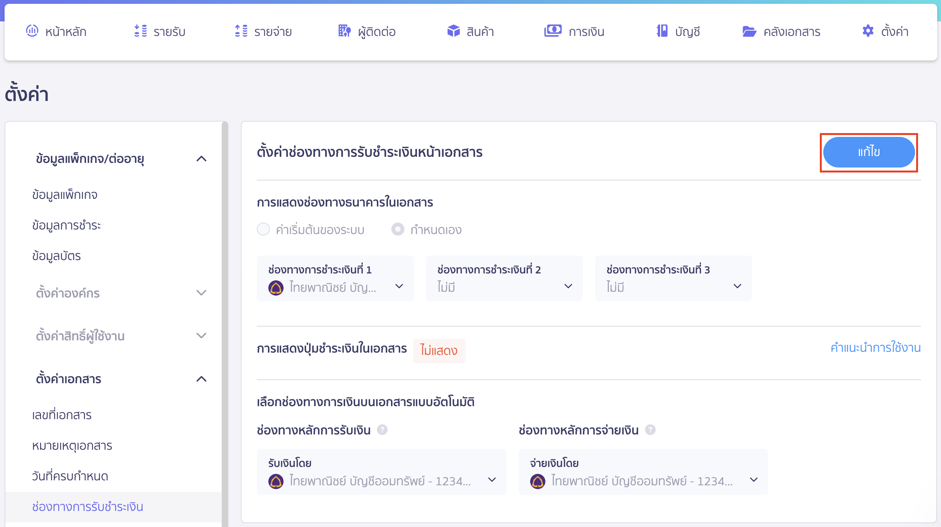Go to หน้าหลัก menu
The height and width of the screenshot is (527, 941).
(56, 31)
